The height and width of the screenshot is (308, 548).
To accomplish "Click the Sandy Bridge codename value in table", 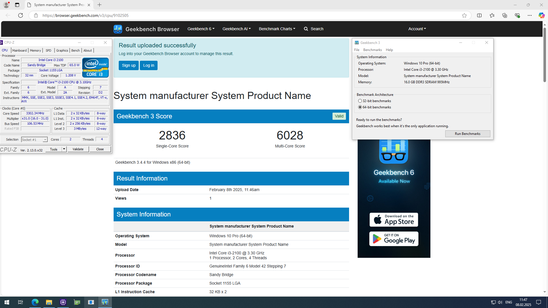I will (x=221, y=275).
